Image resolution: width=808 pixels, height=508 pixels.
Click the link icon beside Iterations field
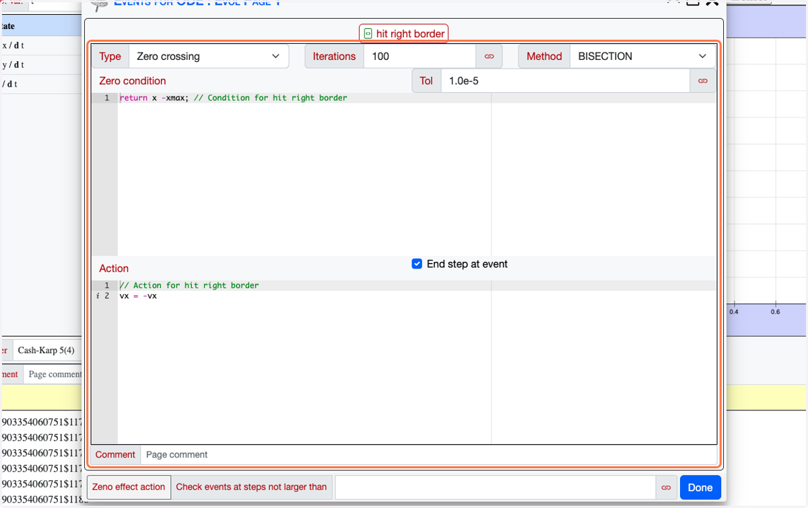(x=489, y=57)
